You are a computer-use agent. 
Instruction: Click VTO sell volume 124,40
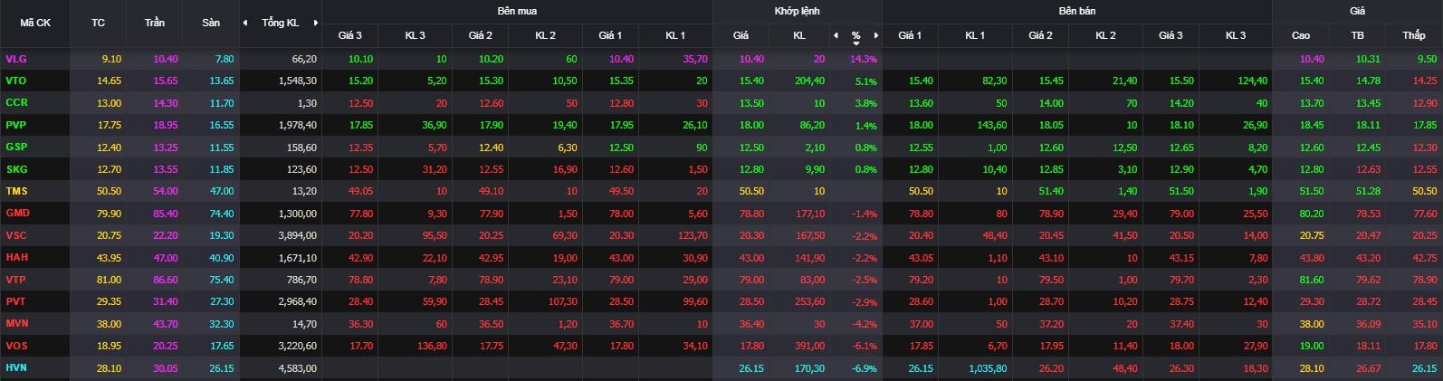coord(1252,81)
